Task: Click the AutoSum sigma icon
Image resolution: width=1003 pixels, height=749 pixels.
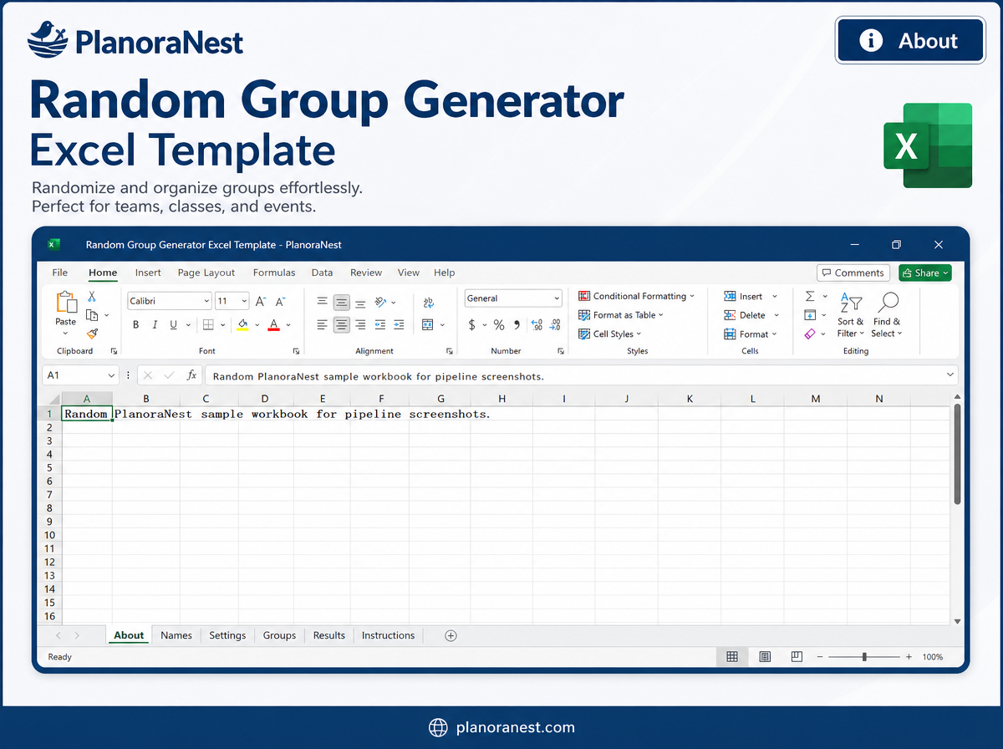Action: pos(809,297)
